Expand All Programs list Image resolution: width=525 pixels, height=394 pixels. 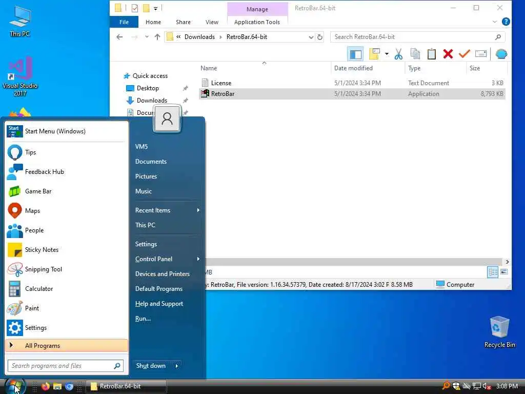(x=67, y=345)
